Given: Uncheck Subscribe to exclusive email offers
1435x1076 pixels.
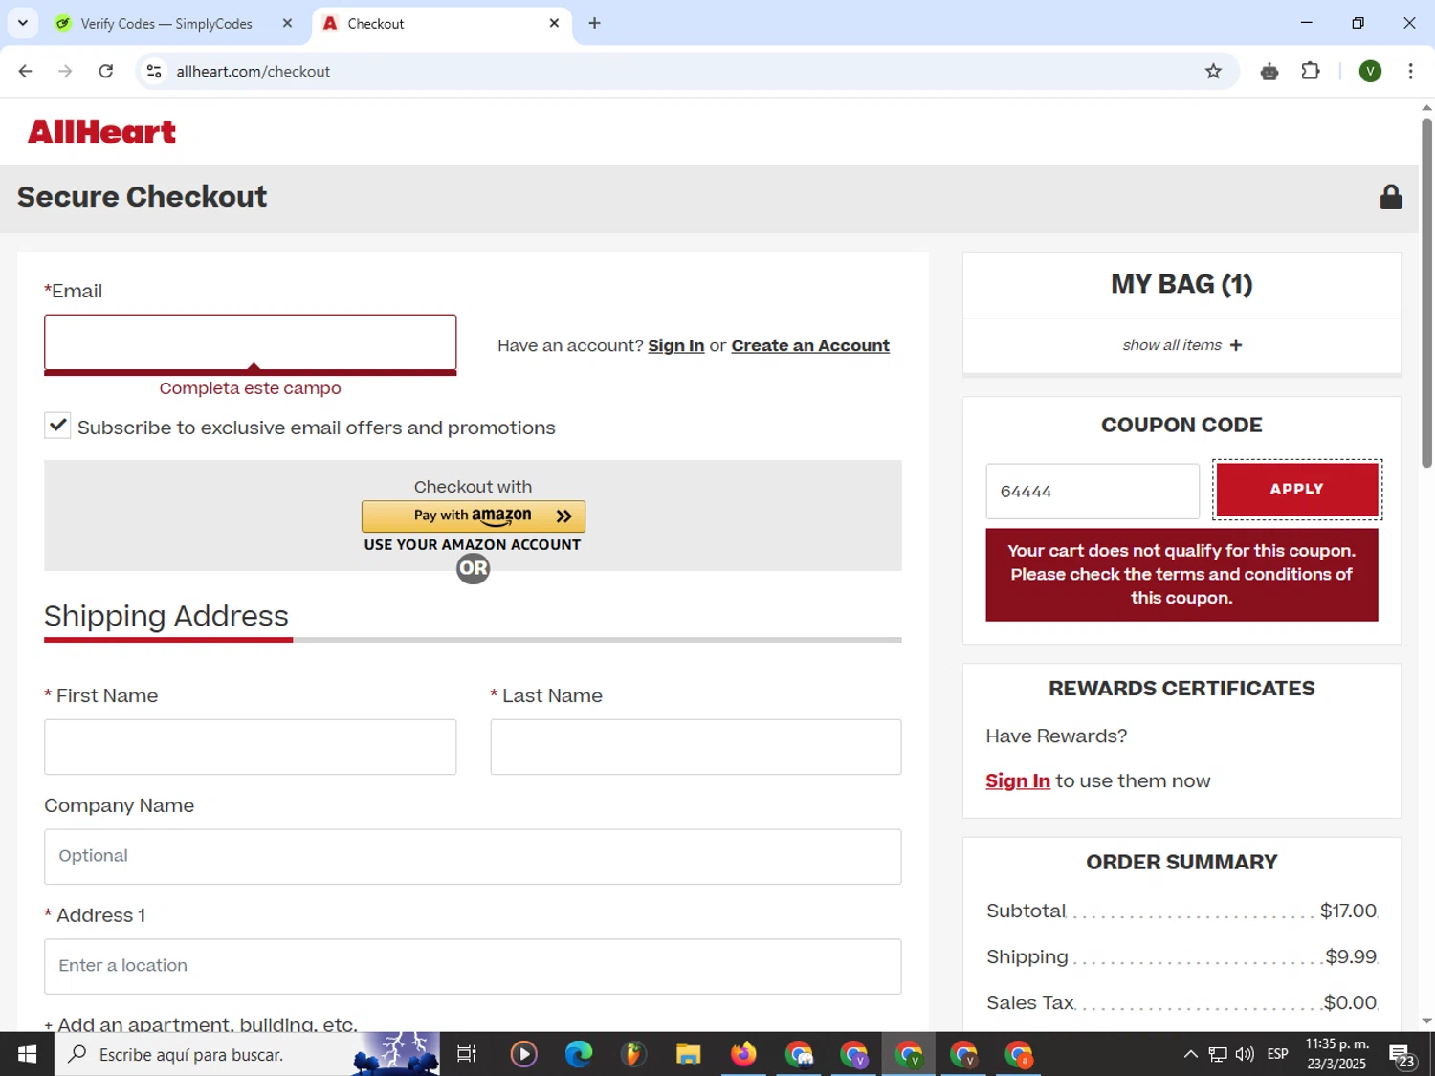Looking at the screenshot, I should 57,426.
